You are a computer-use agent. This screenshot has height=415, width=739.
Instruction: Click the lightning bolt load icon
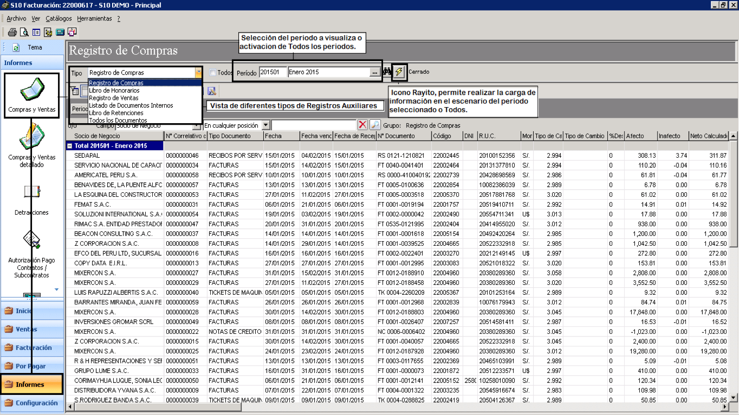[x=399, y=72]
